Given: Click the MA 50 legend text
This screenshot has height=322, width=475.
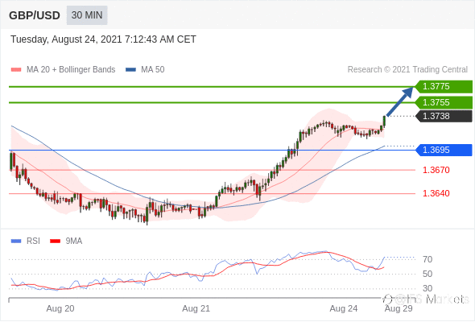Looking at the screenshot, I should click(153, 70).
